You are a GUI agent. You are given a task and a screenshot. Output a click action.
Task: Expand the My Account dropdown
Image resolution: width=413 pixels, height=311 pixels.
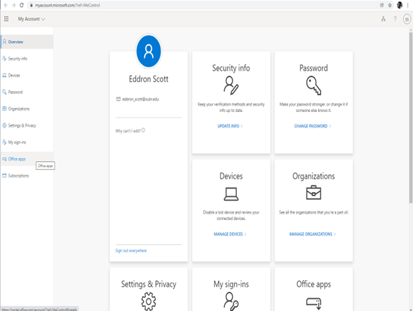pos(32,19)
